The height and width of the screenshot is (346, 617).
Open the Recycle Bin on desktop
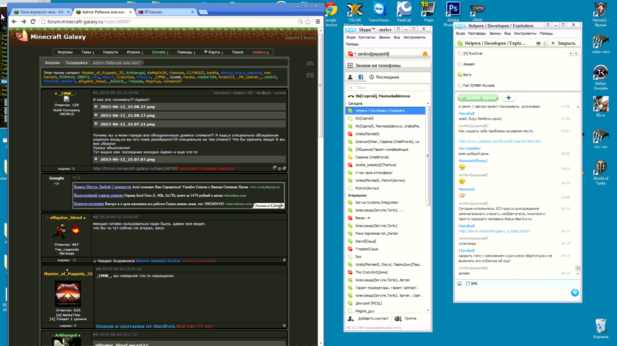[601, 329]
